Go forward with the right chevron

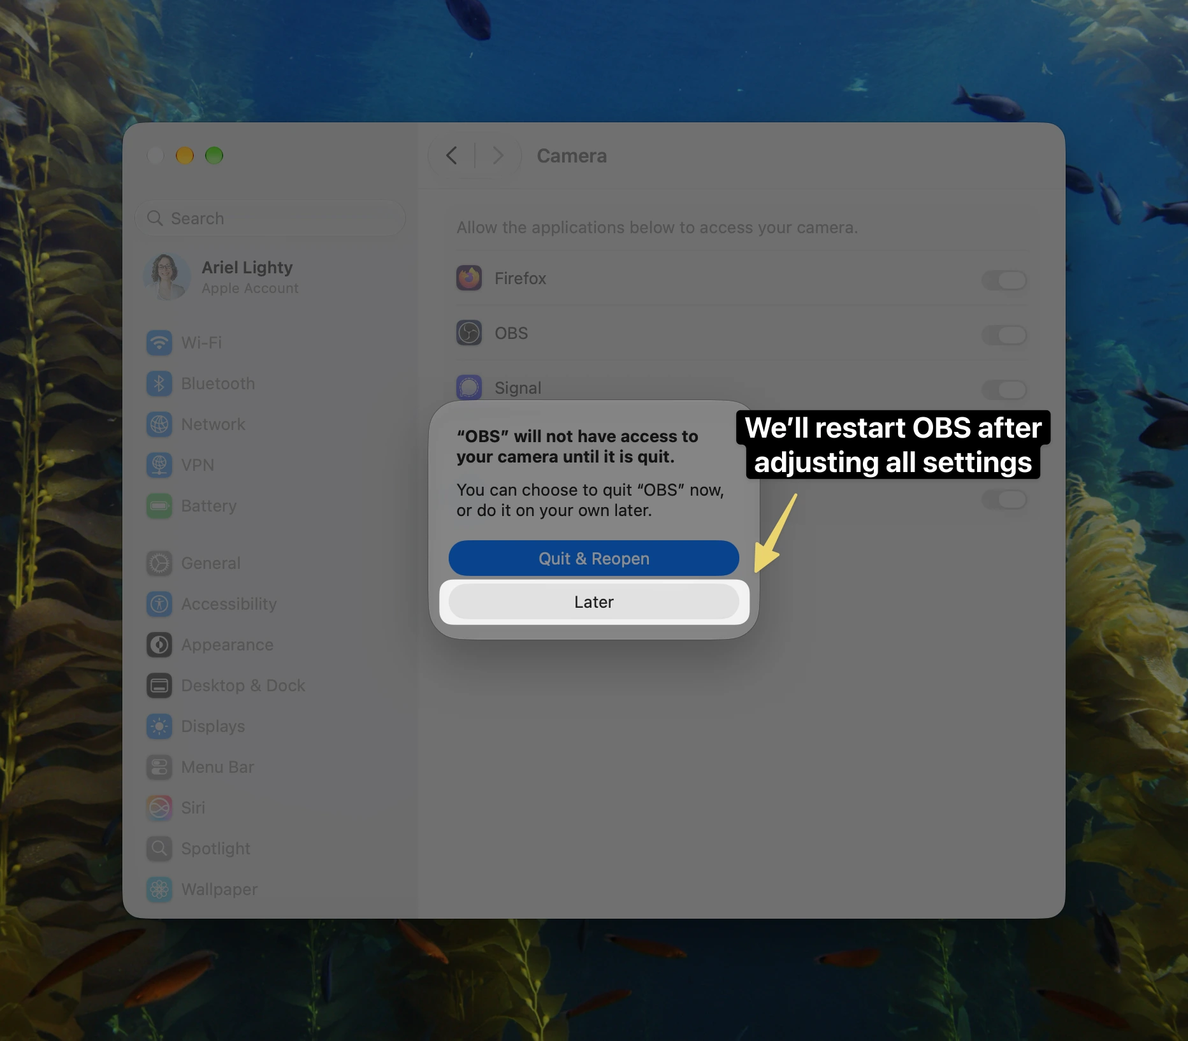coord(498,155)
